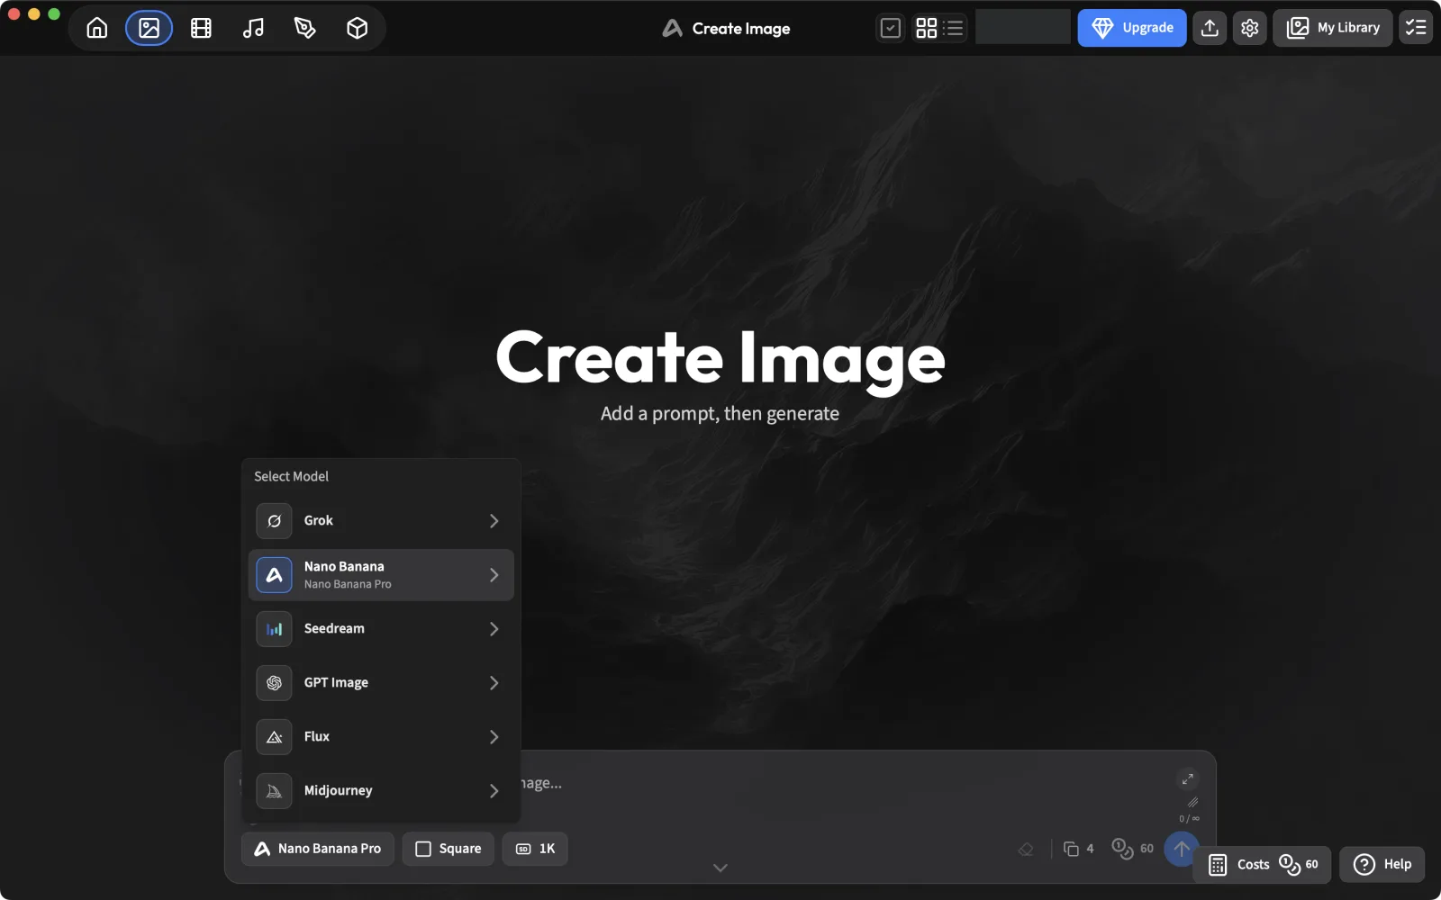
Task: Choose Seedream from model list
Action: (x=381, y=629)
